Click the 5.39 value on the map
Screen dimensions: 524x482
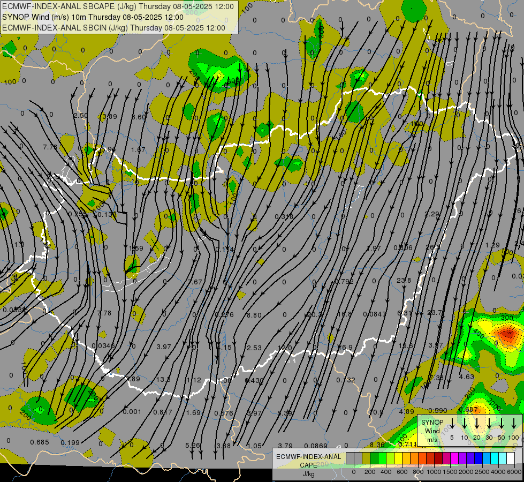285,413
